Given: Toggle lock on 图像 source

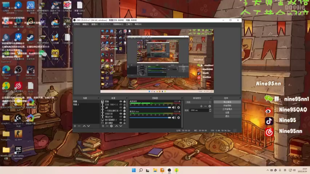Looking at the screenshot, I should (x=124, y=101).
